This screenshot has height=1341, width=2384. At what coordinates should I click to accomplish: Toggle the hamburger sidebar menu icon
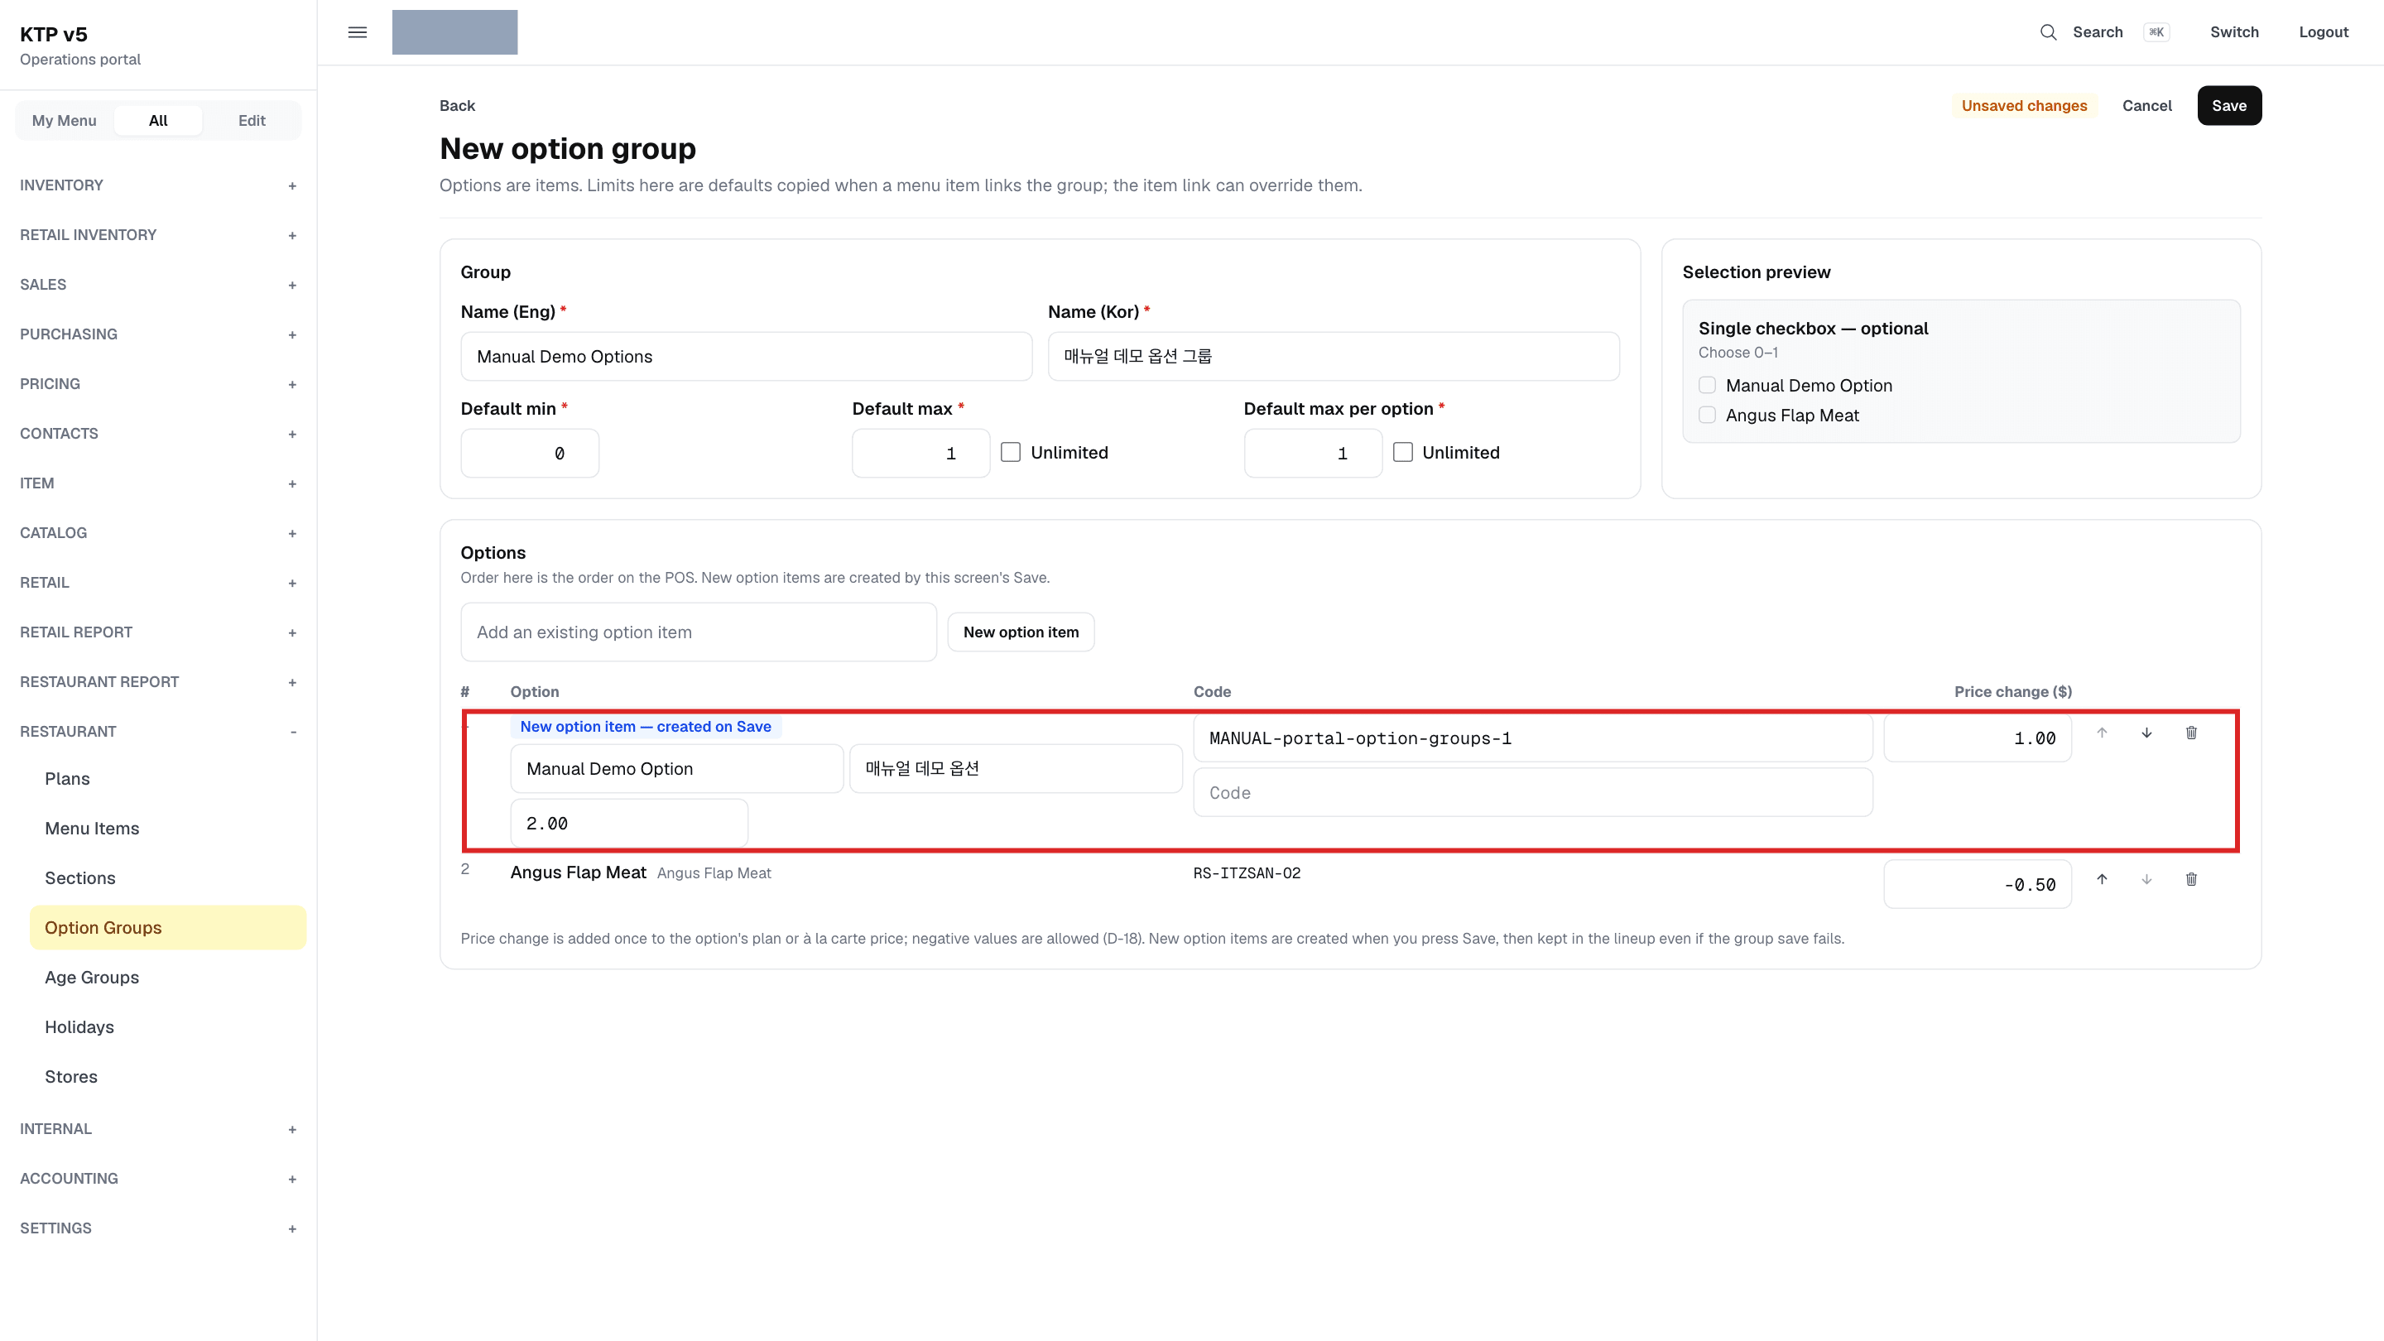pyautogui.click(x=358, y=32)
